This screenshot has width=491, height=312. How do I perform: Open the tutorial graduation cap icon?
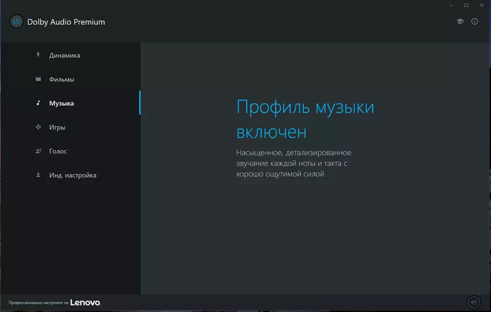pos(460,21)
